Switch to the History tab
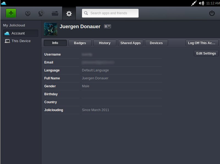The width and height of the screenshot is (220, 164). 105,43
